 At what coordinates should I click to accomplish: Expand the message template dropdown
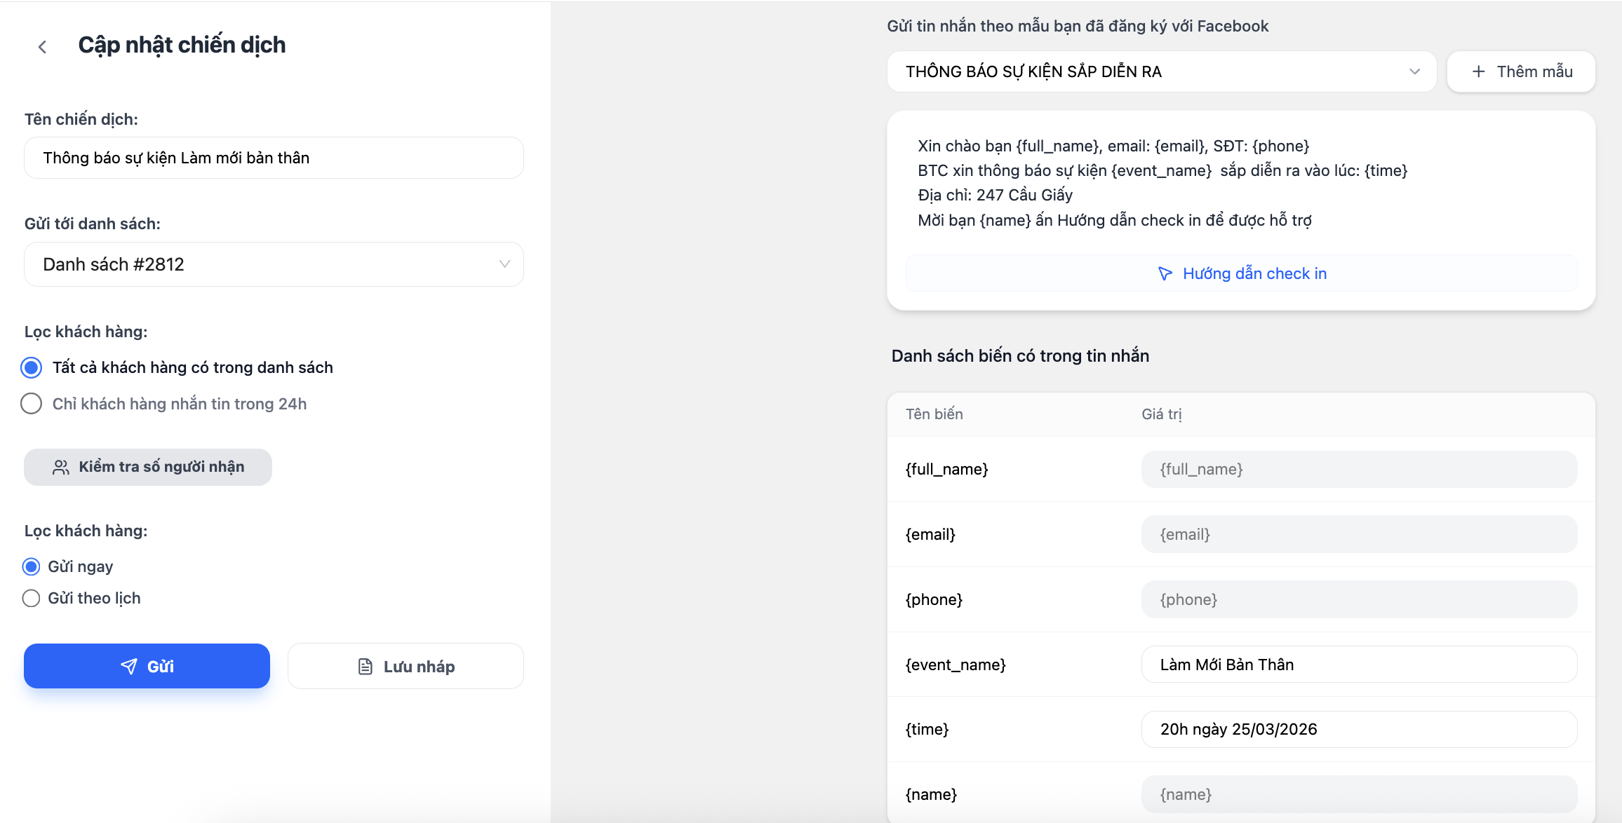pos(1161,72)
